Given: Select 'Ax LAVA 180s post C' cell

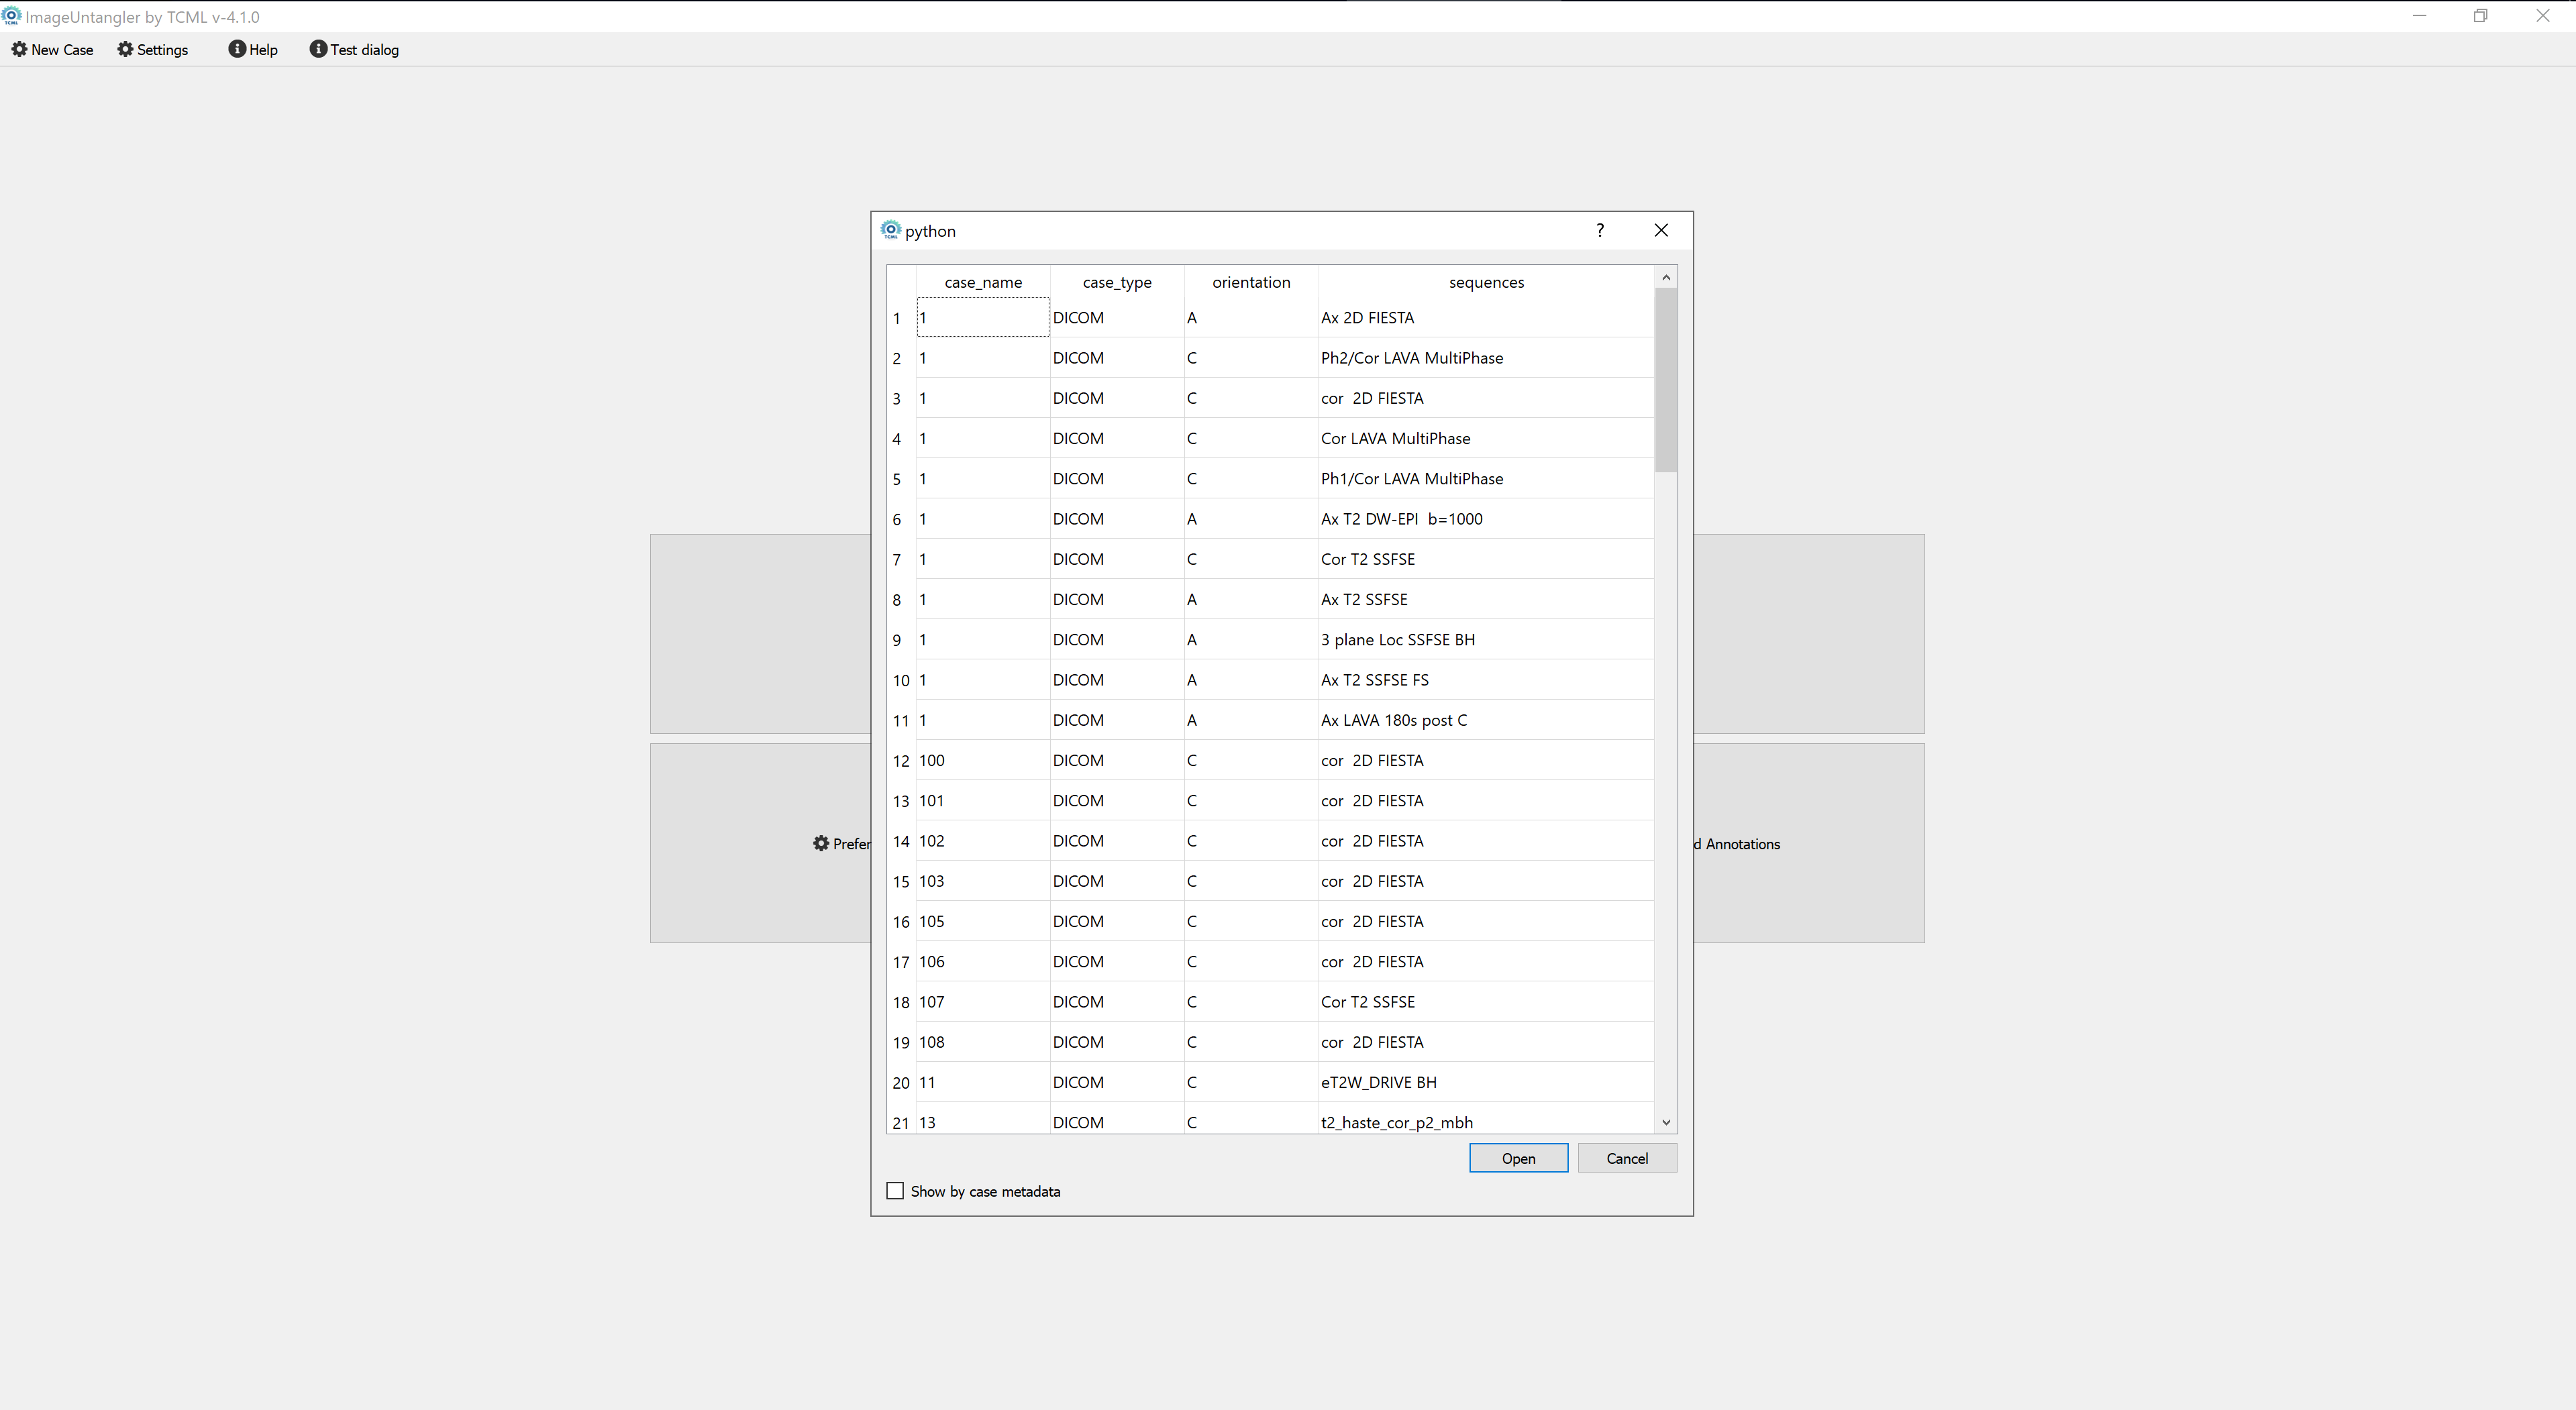Looking at the screenshot, I should 1486,720.
